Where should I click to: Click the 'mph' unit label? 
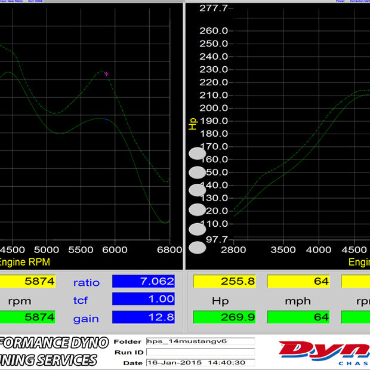(298, 301)
